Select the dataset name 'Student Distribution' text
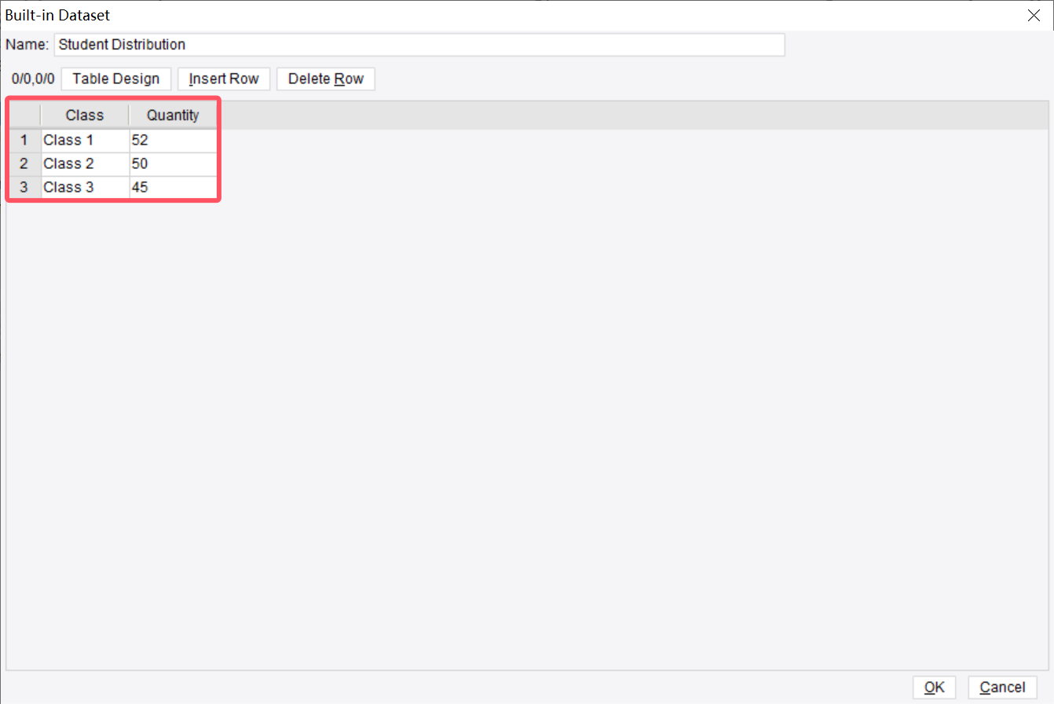Viewport: 1054px width, 704px height. click(122, 45)
